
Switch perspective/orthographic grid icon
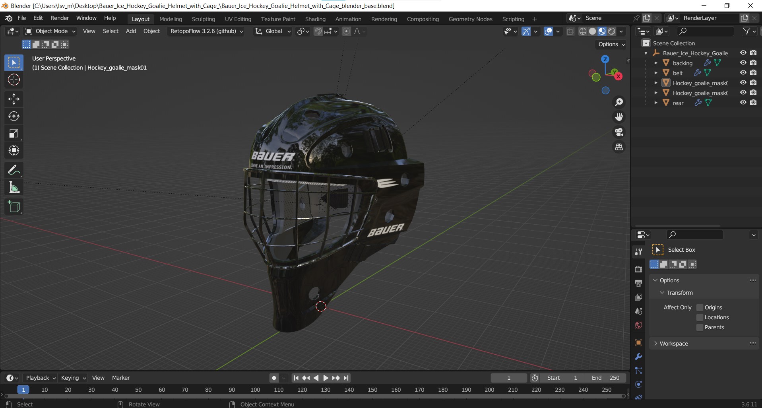619,147
